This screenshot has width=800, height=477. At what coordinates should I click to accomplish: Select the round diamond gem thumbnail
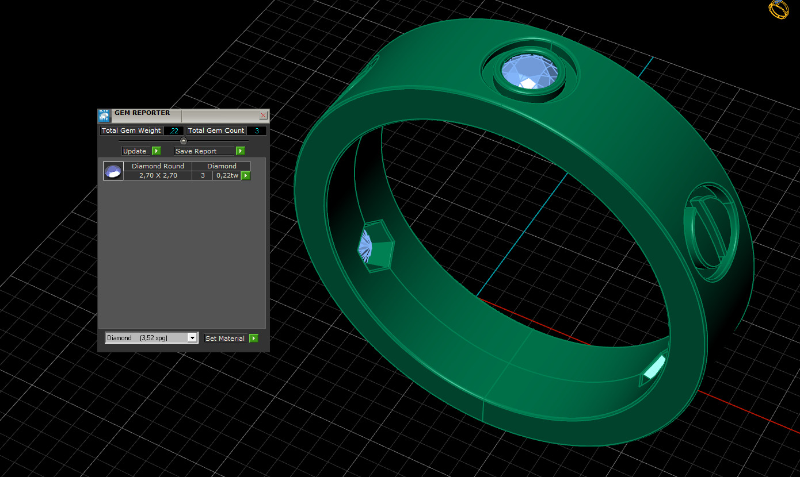(x=113, y=171)
